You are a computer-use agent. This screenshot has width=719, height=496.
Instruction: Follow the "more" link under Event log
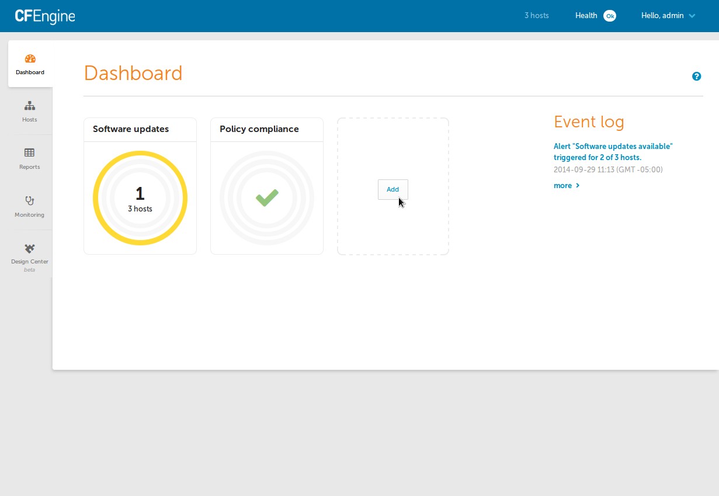coord(562,185)
